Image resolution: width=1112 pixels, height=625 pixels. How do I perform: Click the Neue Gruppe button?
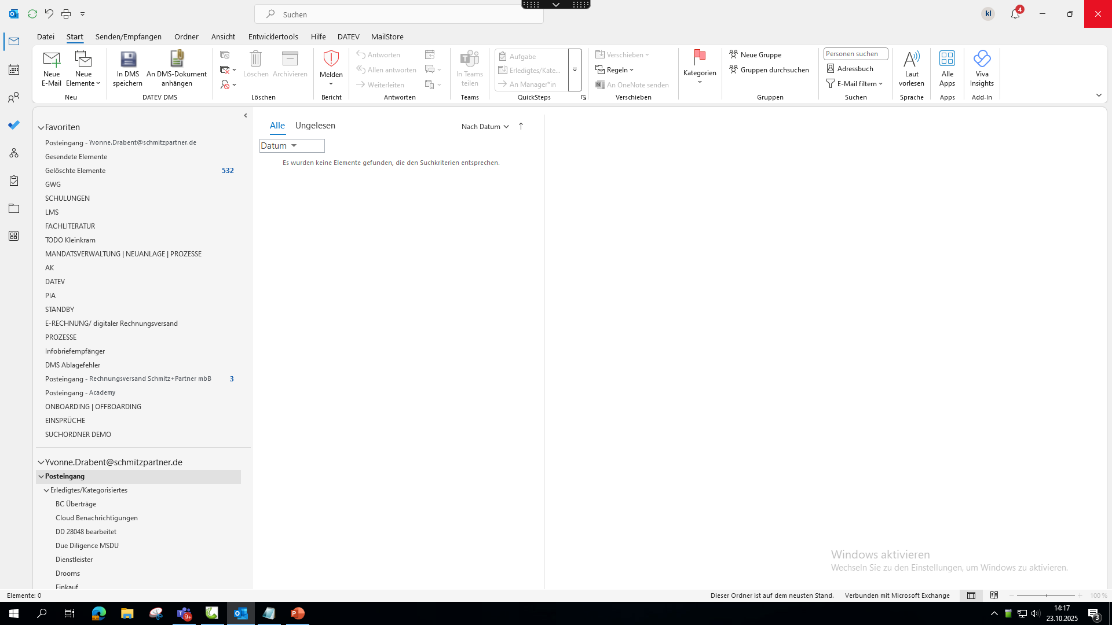(x=756, y=54)
